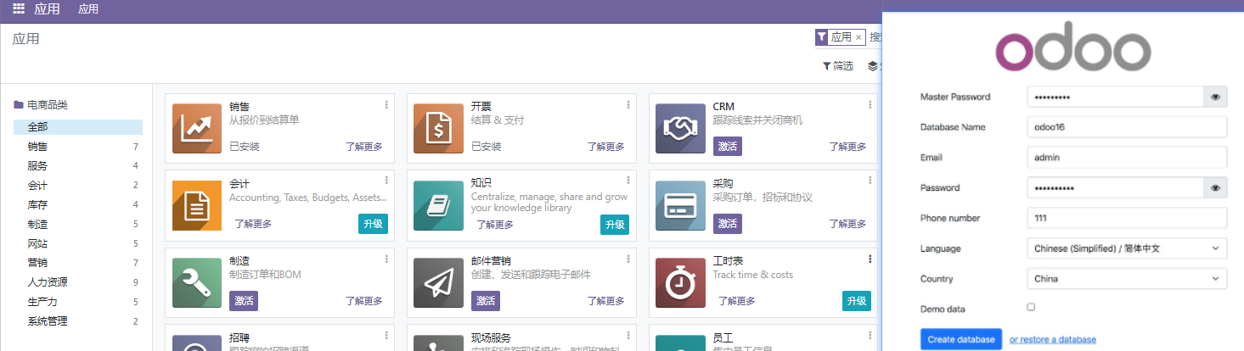
Task: Click 升级 on the 工时表 card
Action: pos(857,301)
